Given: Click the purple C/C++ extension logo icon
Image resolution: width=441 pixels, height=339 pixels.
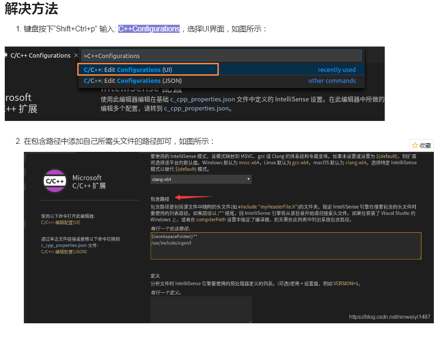Looking at the screenshot, I should pyautogui.click(x=54, y=181).
